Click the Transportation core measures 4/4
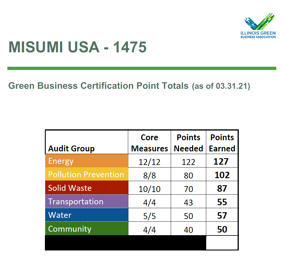Screen dimensions: 286x259 coord(149,203)
